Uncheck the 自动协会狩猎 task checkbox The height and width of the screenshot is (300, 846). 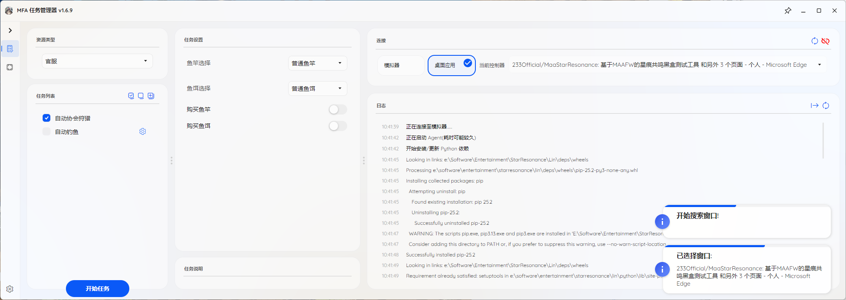tap(46, 118)
